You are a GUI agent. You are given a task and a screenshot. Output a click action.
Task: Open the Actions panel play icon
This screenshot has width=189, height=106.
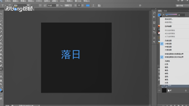[154, 17]
